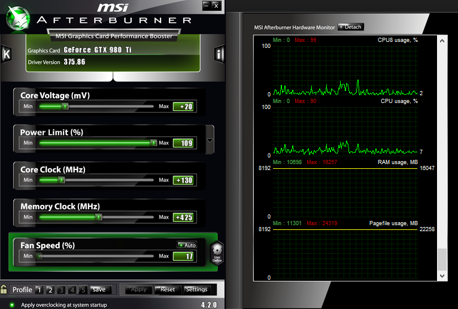Open the Kombustor K side button
The image size is (458, 309).
[6, 54]
